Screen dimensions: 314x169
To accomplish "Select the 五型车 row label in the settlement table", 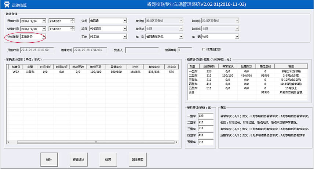I will [193, 88].
